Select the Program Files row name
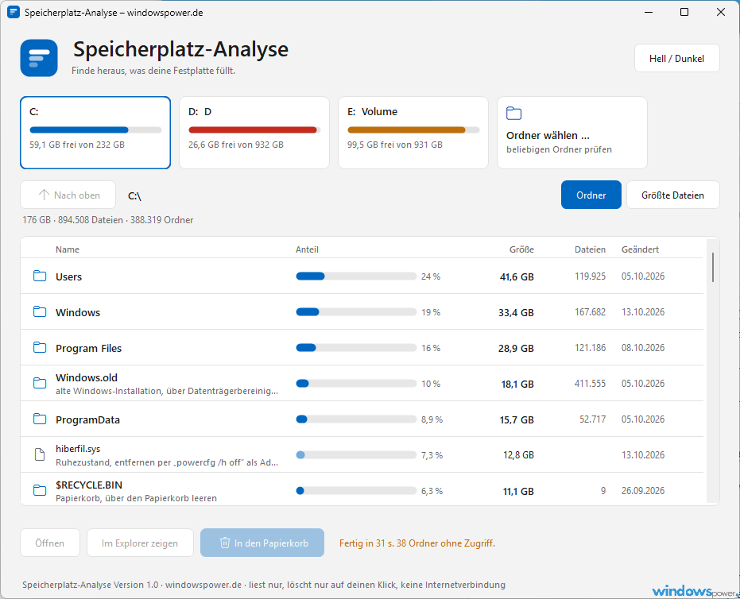Image resolution: width=740 pixels, height=599 pixels. pyautogui.click(x=89, y=348)
